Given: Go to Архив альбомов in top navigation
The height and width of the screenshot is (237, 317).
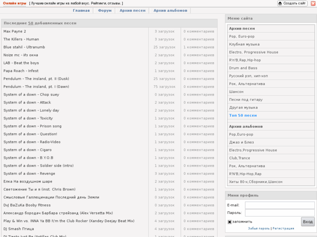Looking at the screenshot, I should [x=170, y=10].
